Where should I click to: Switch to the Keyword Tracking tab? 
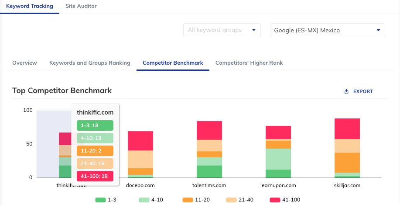point(30,6)
